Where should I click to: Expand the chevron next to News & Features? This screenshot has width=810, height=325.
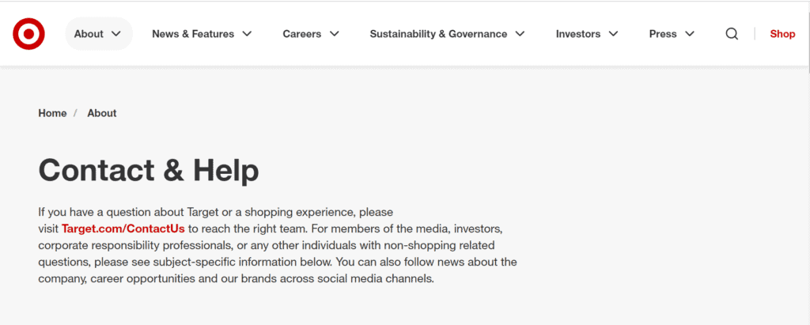coord(247,33)
